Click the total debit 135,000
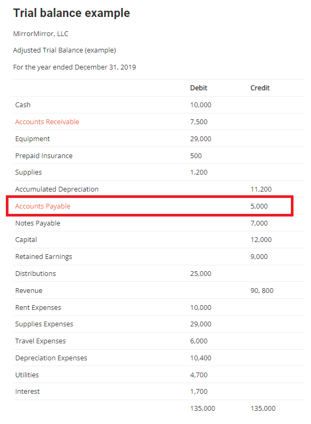Image resolution: width=311 pixels, height=424 pixels. tap(202, 409)
